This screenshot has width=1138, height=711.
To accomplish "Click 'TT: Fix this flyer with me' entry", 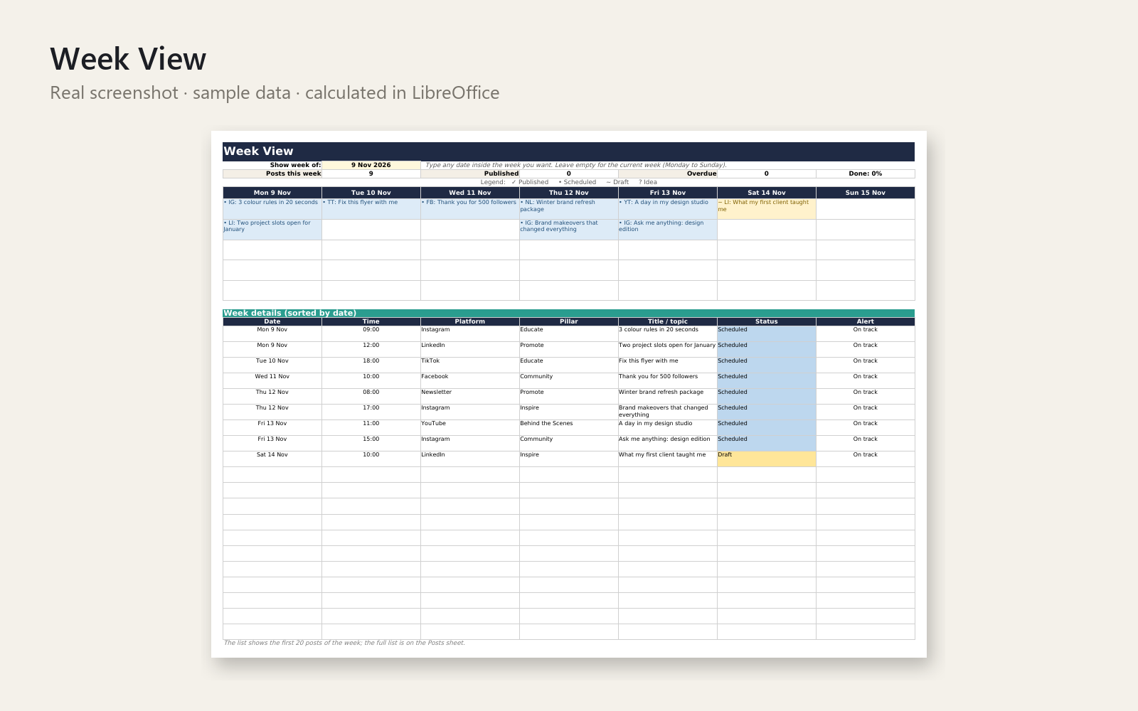I will coord(371,208).
